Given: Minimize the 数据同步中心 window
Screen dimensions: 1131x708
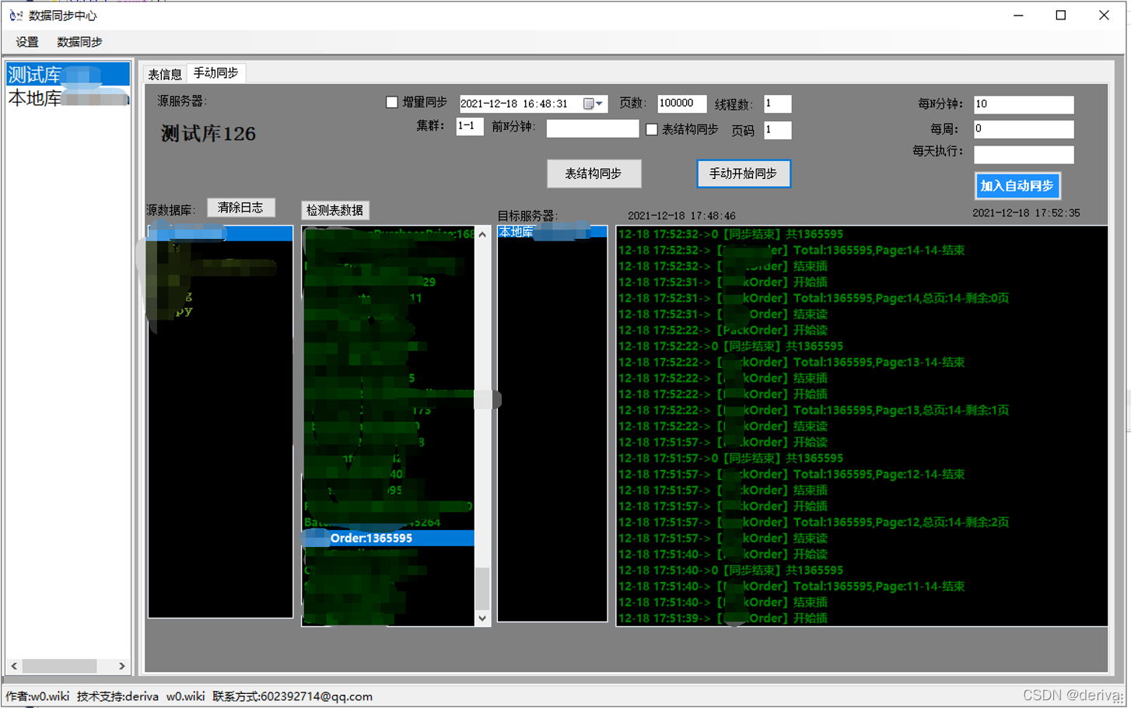Looking at the screenshot, I should pos(1018,16).
